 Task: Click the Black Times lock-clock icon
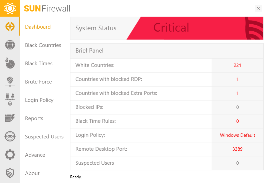(10, 63)
